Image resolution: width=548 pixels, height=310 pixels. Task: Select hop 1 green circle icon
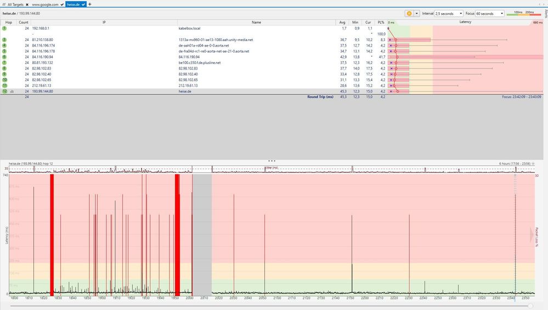(x=4, y=28)
